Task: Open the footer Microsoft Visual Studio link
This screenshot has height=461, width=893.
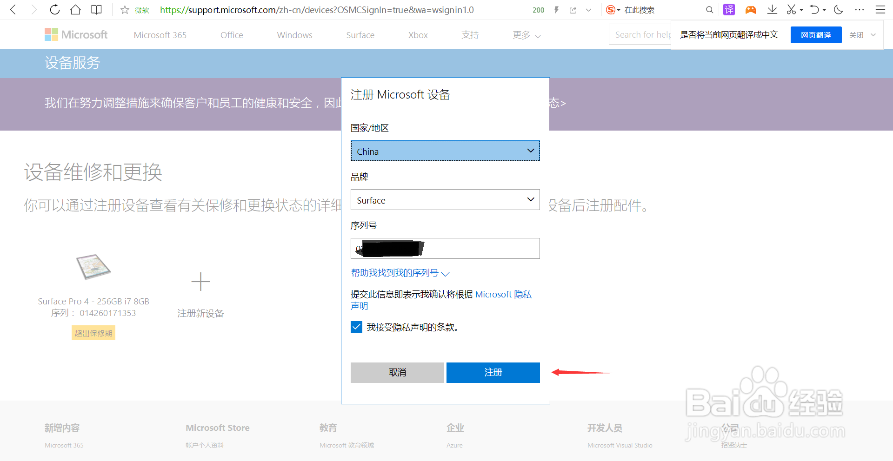Action: tap(620, 445)
